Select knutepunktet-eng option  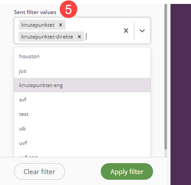tap(82, 85)
